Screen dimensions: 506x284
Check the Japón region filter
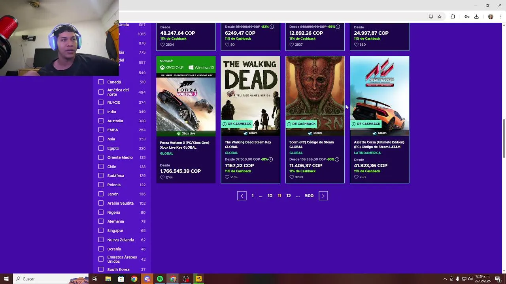click(x=101, y=194)
